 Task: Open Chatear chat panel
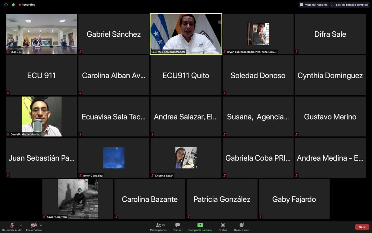point(177,227)
